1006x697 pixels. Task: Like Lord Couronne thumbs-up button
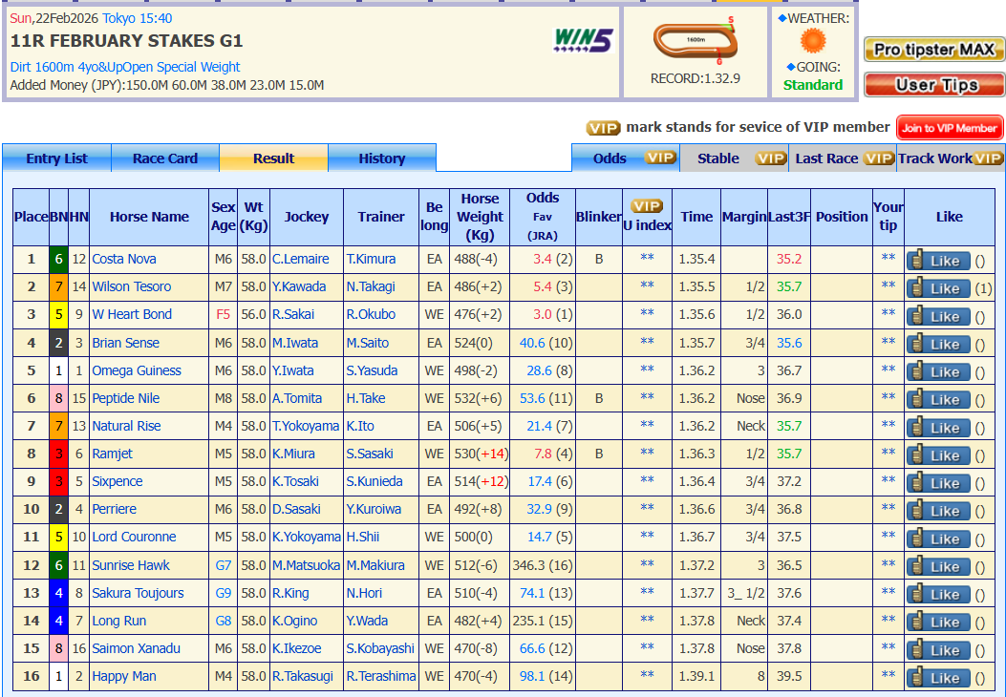(x=938, y=539)
